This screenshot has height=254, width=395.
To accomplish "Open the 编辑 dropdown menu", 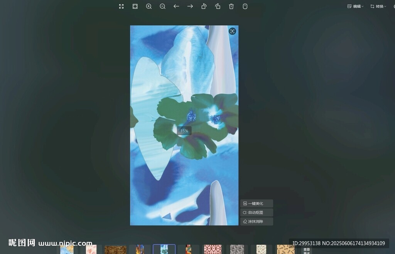I will coord(355,6).
